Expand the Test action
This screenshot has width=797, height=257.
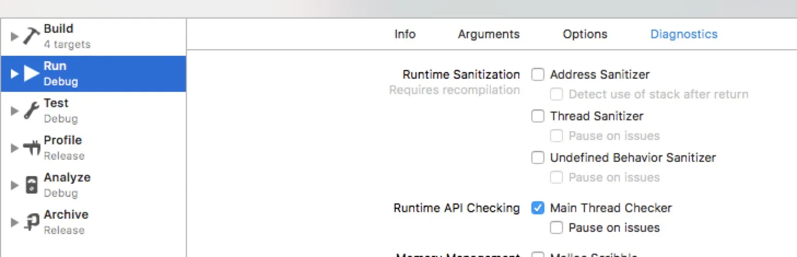(x=15, y=110)
